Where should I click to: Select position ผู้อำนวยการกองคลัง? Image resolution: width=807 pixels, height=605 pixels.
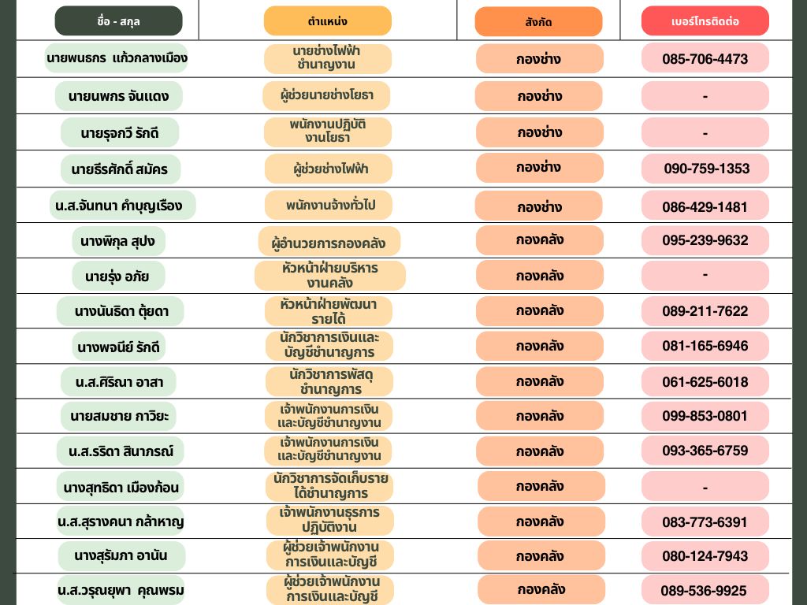(x=329, y=241)
